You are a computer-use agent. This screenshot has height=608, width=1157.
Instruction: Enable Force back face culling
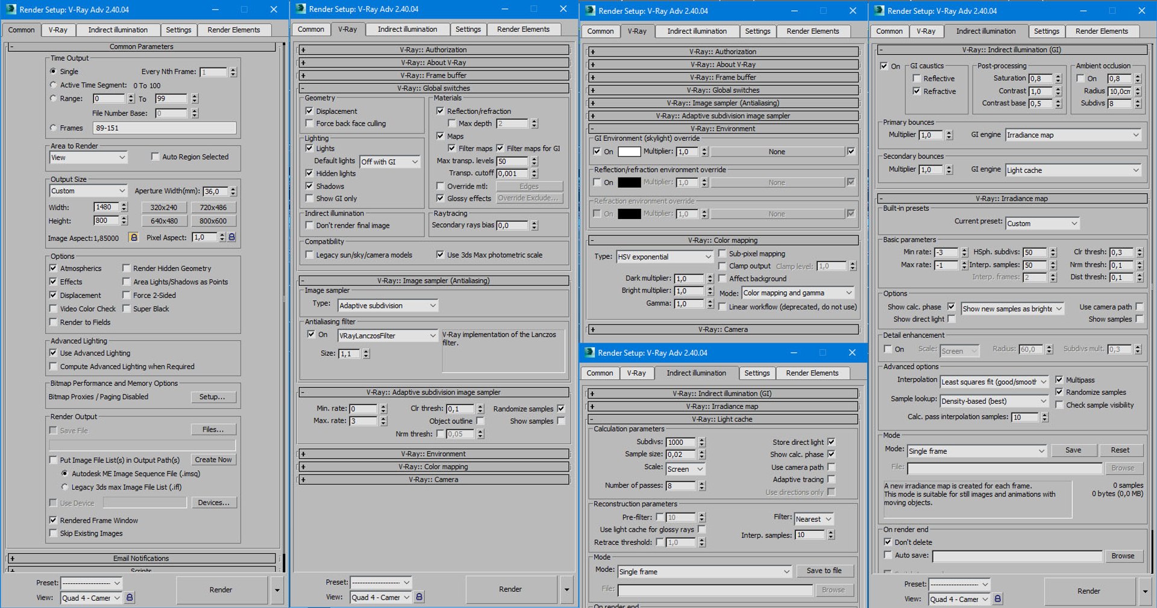[x=309, y=123]
